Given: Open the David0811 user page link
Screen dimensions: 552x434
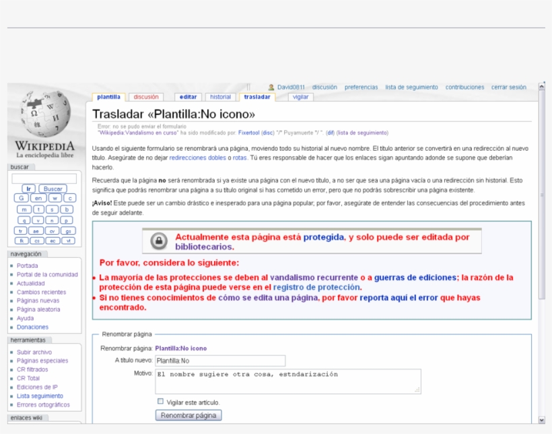Looking at the screenshot, I should coord(291,87).
